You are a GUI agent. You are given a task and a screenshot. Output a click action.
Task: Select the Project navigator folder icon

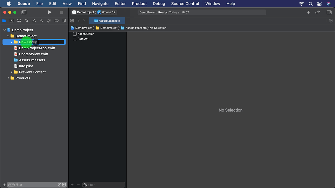4,21
